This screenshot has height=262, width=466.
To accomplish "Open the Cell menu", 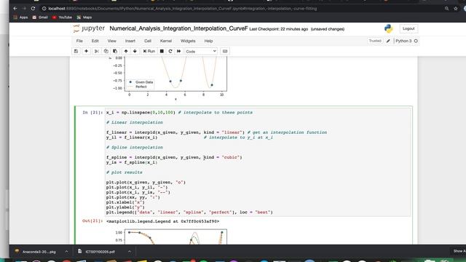I will pyautogui.click(x=148, y=41).
